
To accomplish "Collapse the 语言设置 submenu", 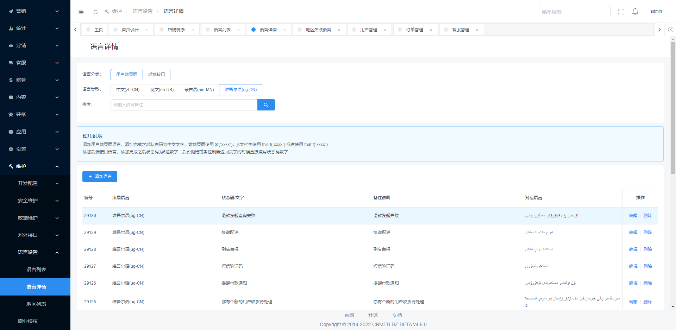I will (35, 253).
